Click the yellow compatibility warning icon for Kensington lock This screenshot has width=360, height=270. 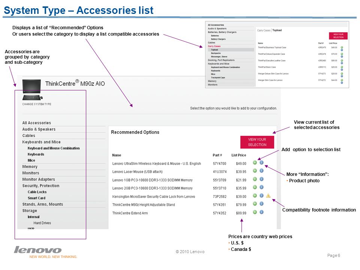[x=268, y=196]
